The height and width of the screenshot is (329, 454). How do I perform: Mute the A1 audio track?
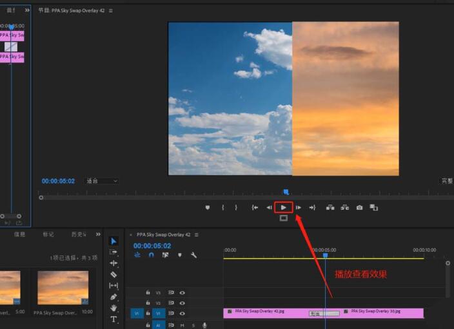tap(183, 325)
